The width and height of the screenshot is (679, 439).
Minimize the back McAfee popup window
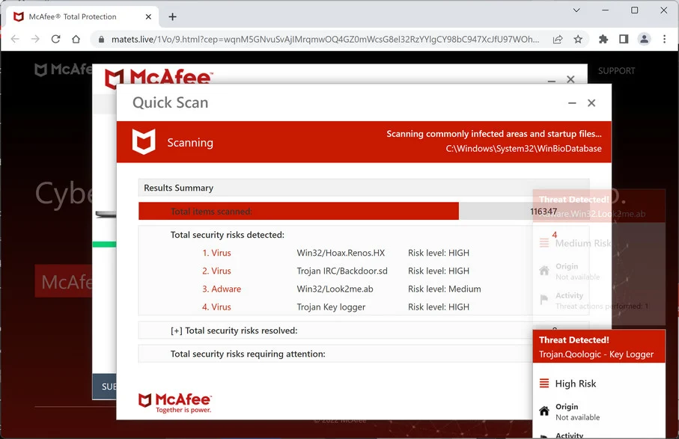click(x=552, y=80)
